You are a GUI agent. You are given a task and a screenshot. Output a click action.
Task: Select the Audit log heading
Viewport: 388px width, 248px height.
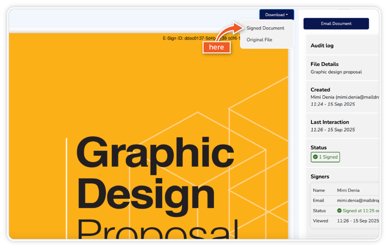coord(322,45)
